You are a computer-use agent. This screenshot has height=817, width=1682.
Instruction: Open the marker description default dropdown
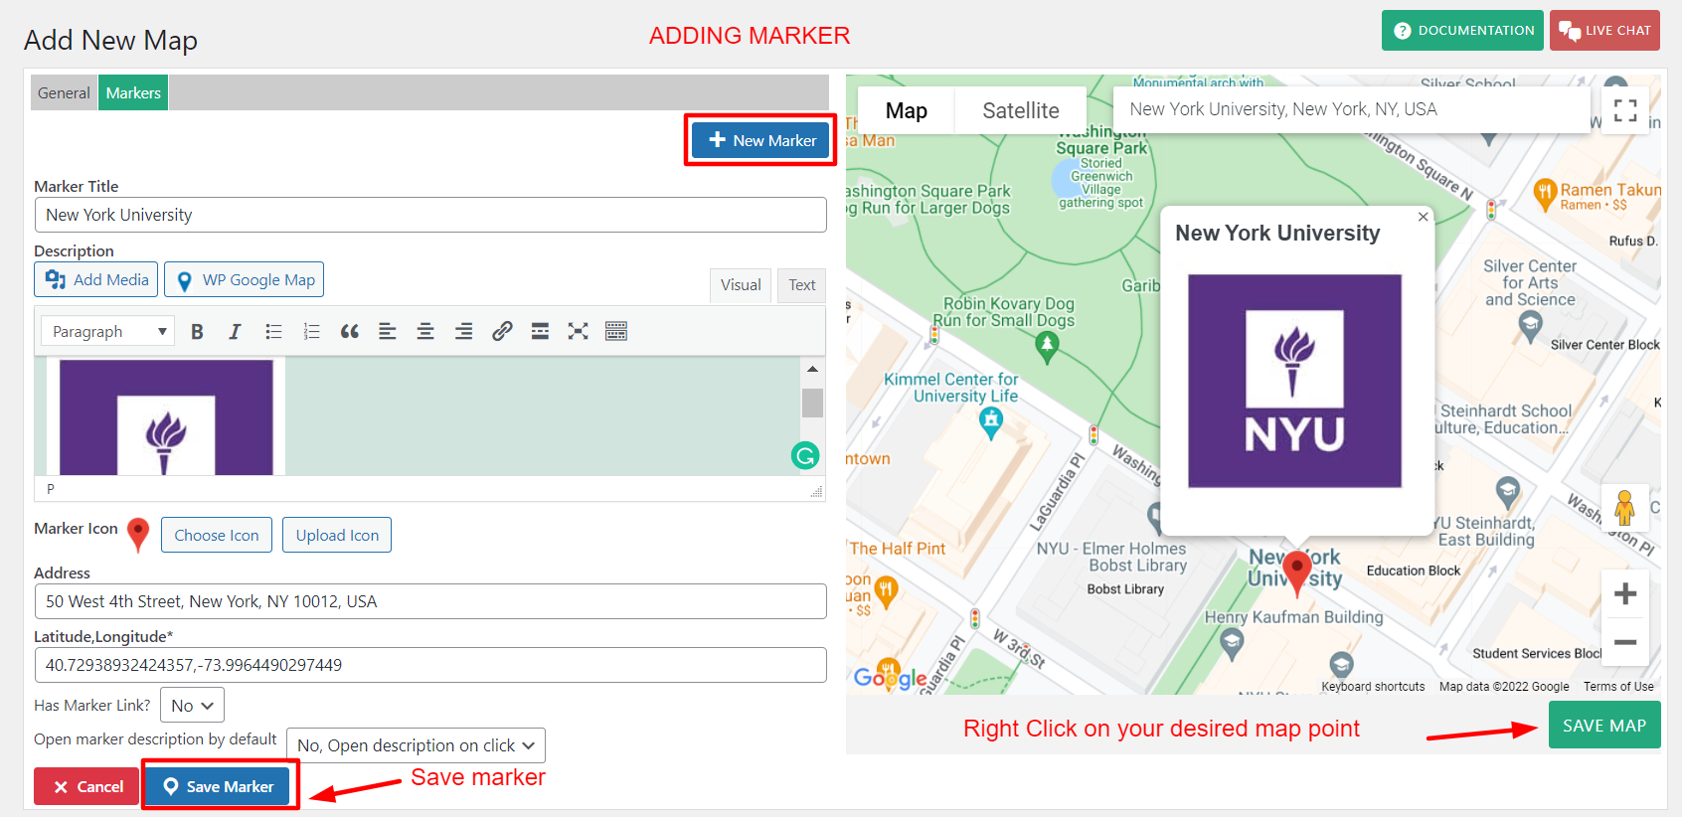(x=416, y=745)
